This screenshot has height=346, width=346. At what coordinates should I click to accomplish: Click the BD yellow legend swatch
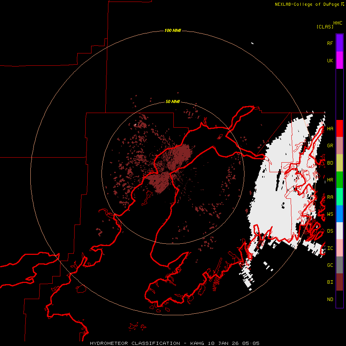339,163
